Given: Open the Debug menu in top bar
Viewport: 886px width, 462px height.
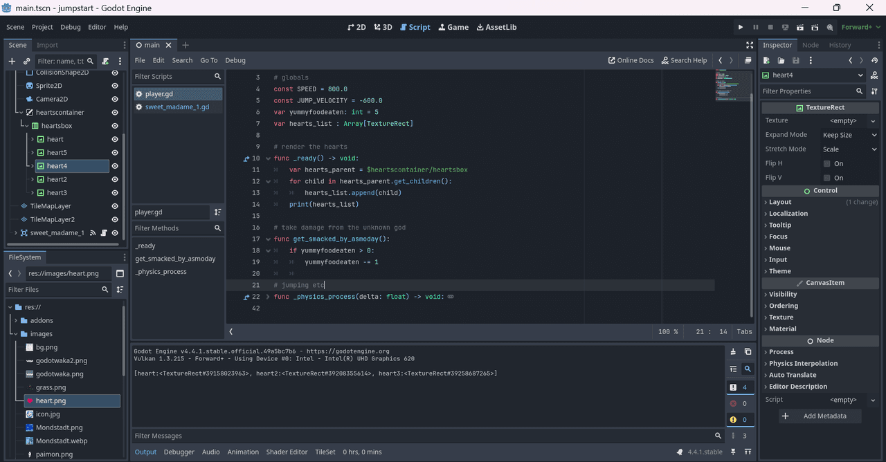Looking at the screenshot, I should (71, 27).
